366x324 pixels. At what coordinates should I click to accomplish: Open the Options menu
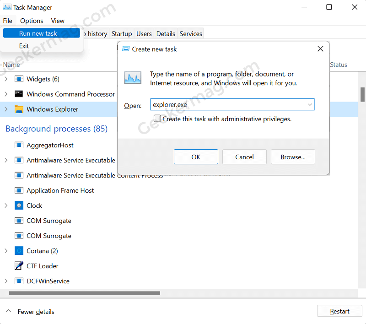(x=32, y=21)
